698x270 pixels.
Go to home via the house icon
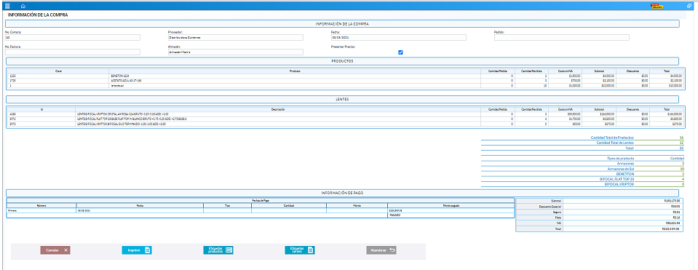[23, 7]
